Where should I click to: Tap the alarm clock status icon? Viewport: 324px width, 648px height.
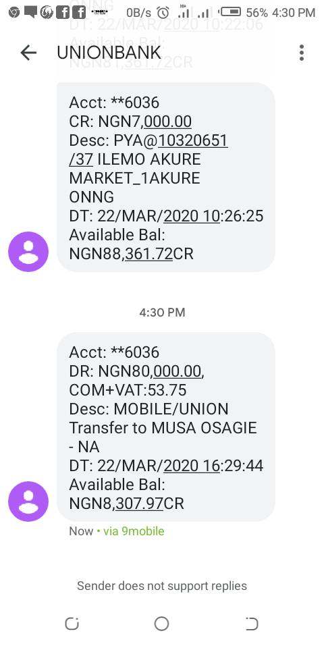click(x=163, y=13)
